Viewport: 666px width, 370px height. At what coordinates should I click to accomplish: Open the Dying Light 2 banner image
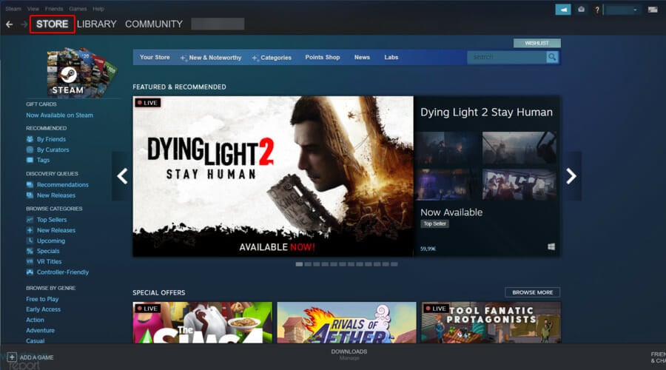(x=272, y=176)
